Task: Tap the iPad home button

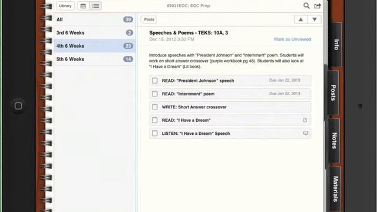Action: (x=18, y=106)
